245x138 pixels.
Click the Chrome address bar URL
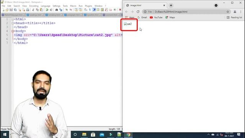171,12
